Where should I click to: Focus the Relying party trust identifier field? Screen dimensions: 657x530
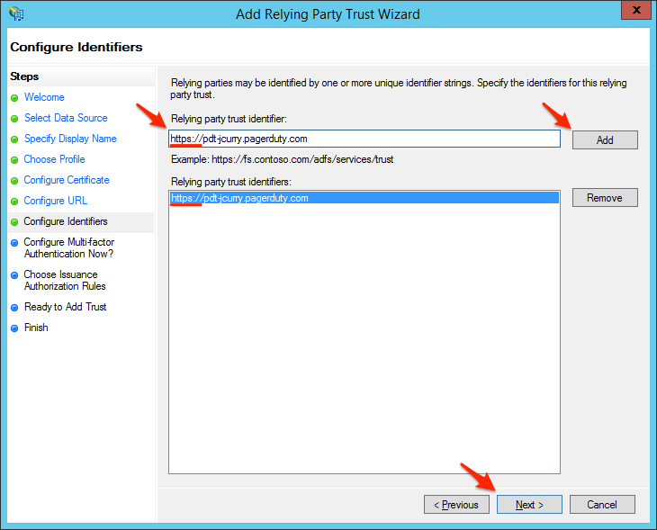coord(364,139)
